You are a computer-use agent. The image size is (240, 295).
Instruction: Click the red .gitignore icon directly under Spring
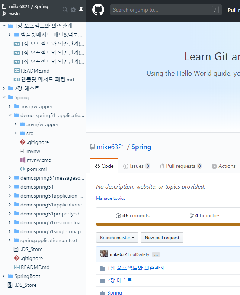click(17, 258)
